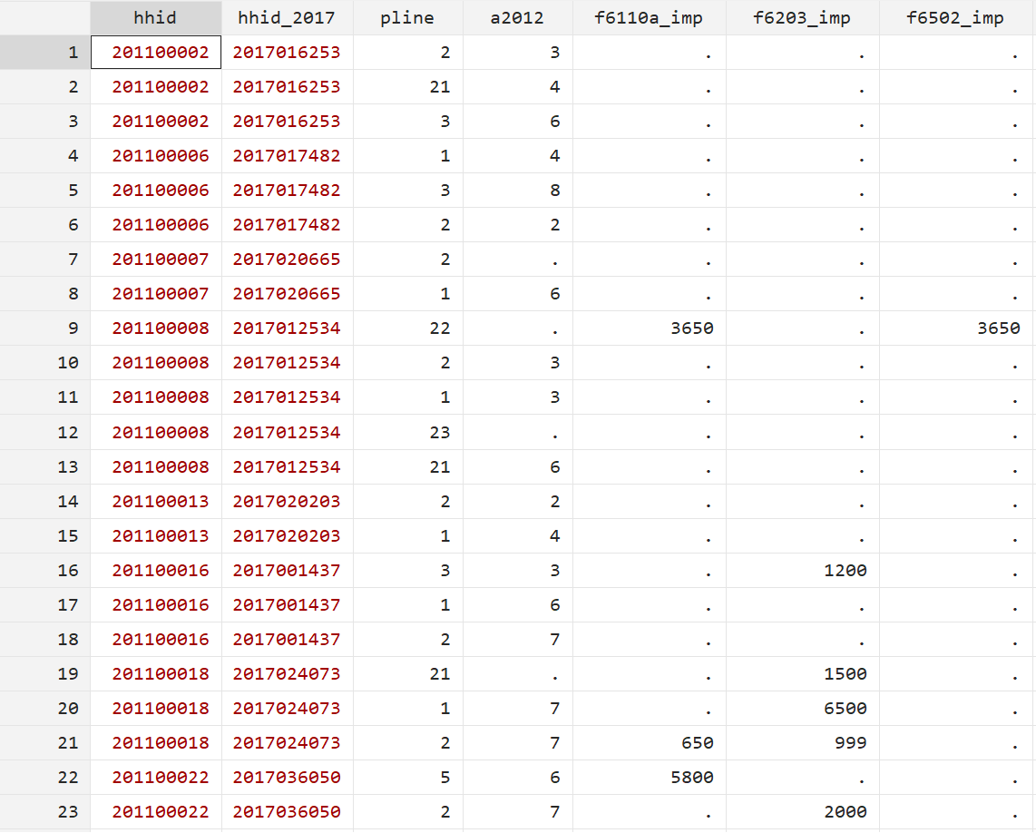This screenshot has height=833, width=1036.
Task: Click hhid_2017 cell 2017036050 in row 23
Action: tap(287, 811)
